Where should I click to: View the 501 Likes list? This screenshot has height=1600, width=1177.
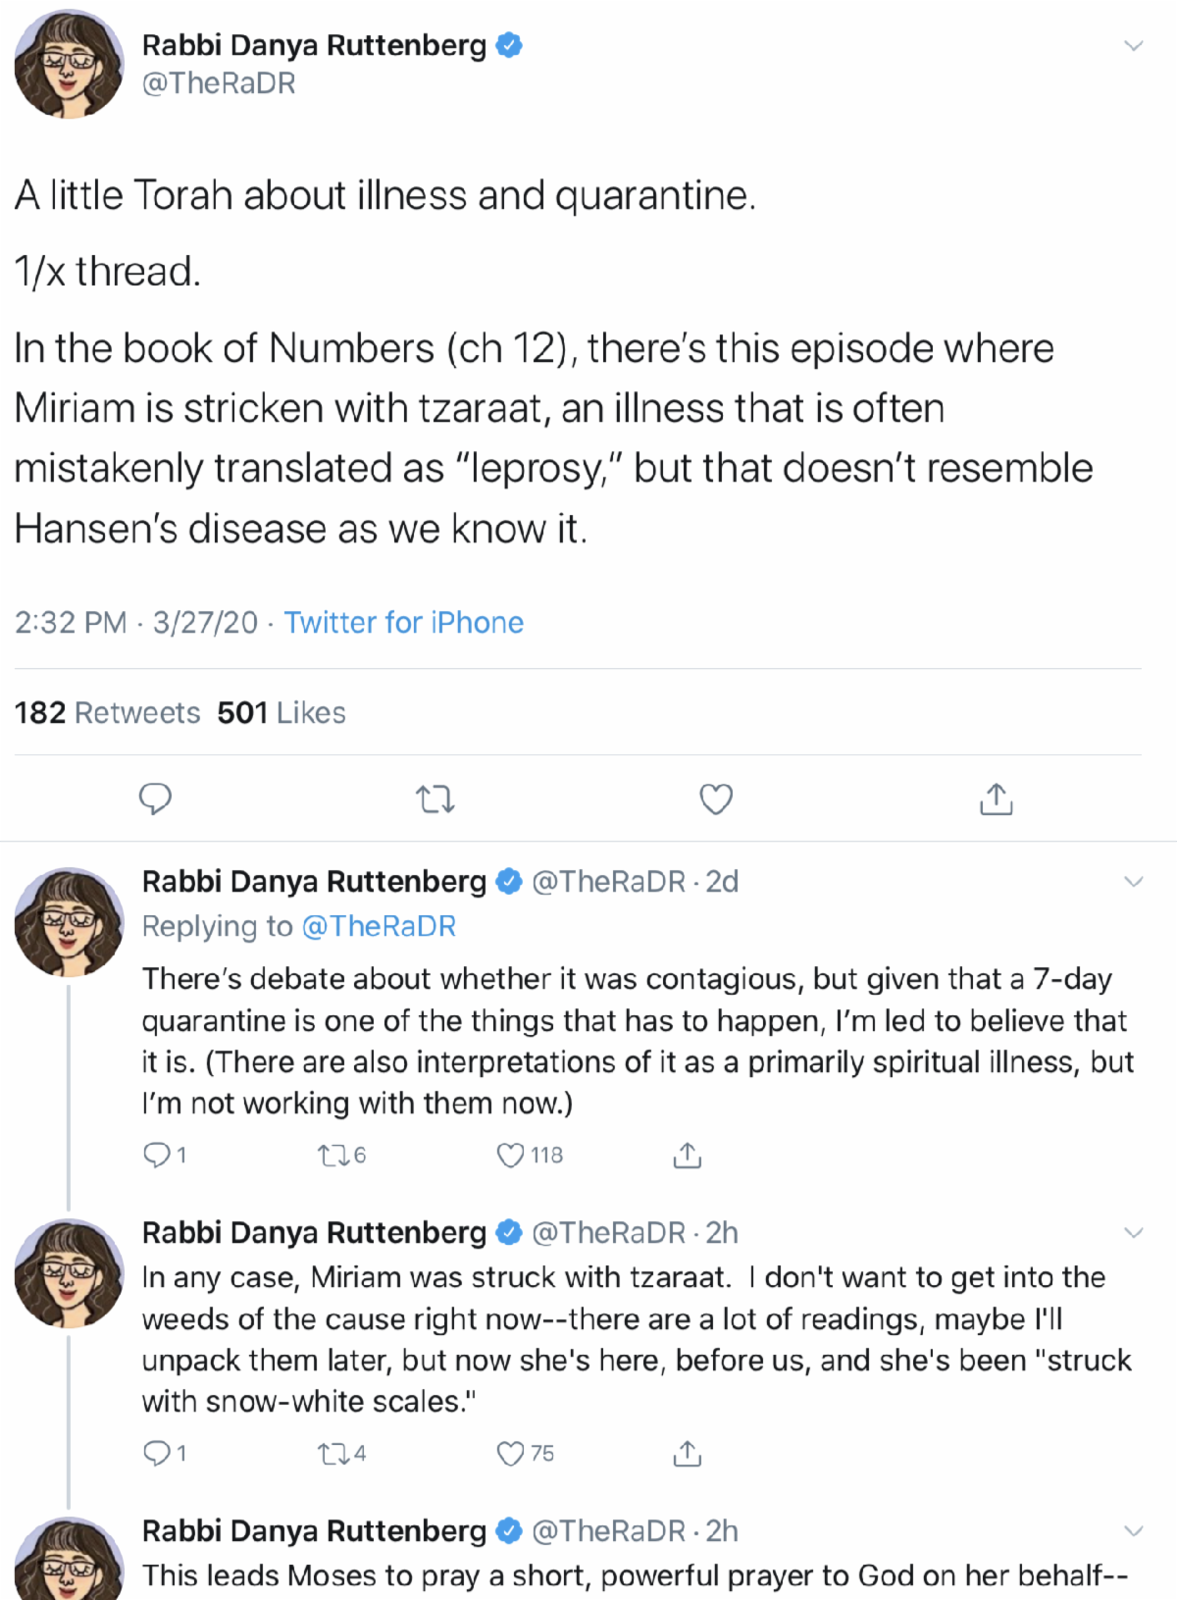click(281, 712)
